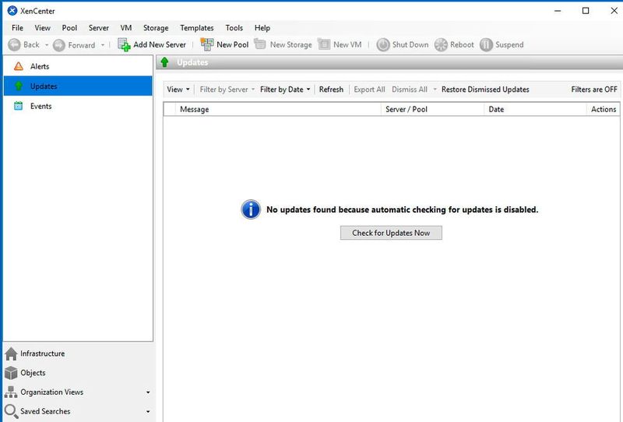
Task: Click the Infrastructure house icon
Action: [11, 353]
